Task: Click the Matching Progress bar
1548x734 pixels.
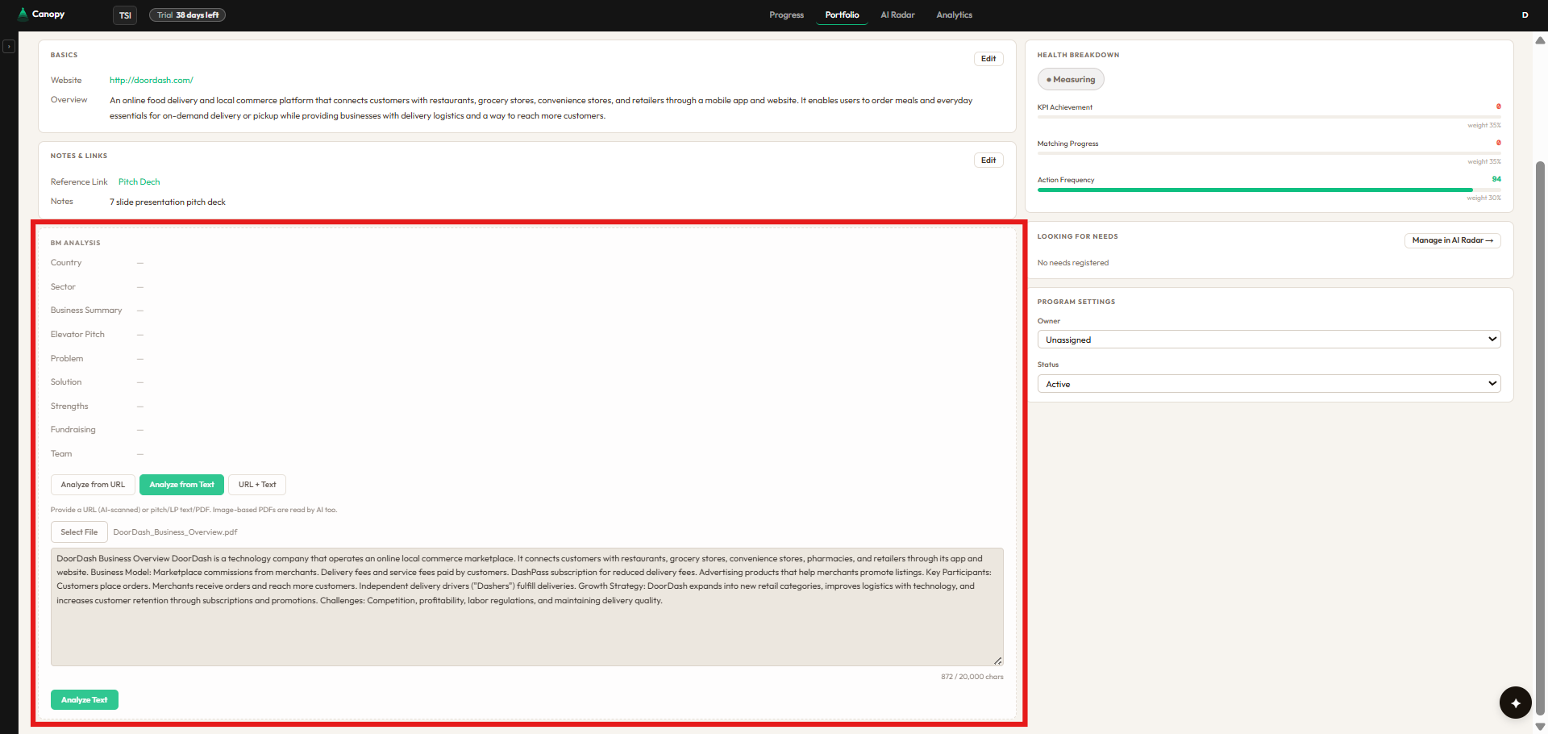Action: pos(1268,153)
